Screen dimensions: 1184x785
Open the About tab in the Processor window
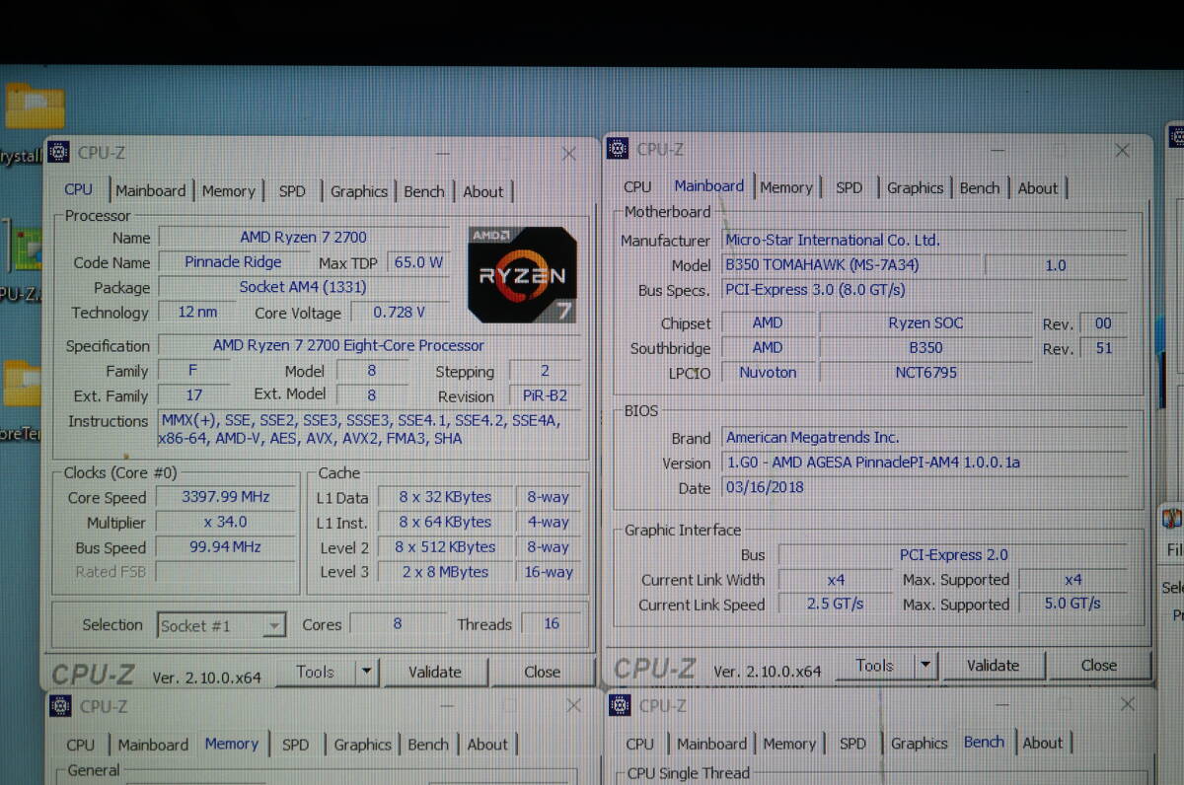pos(483,191)
